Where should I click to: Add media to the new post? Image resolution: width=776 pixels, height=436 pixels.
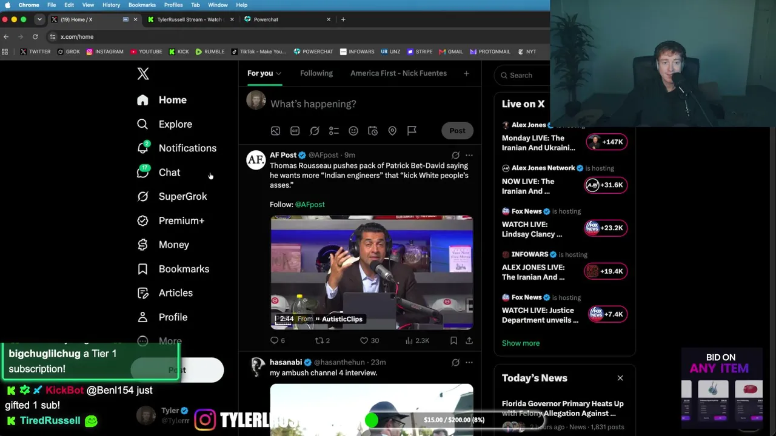point(275,131)
